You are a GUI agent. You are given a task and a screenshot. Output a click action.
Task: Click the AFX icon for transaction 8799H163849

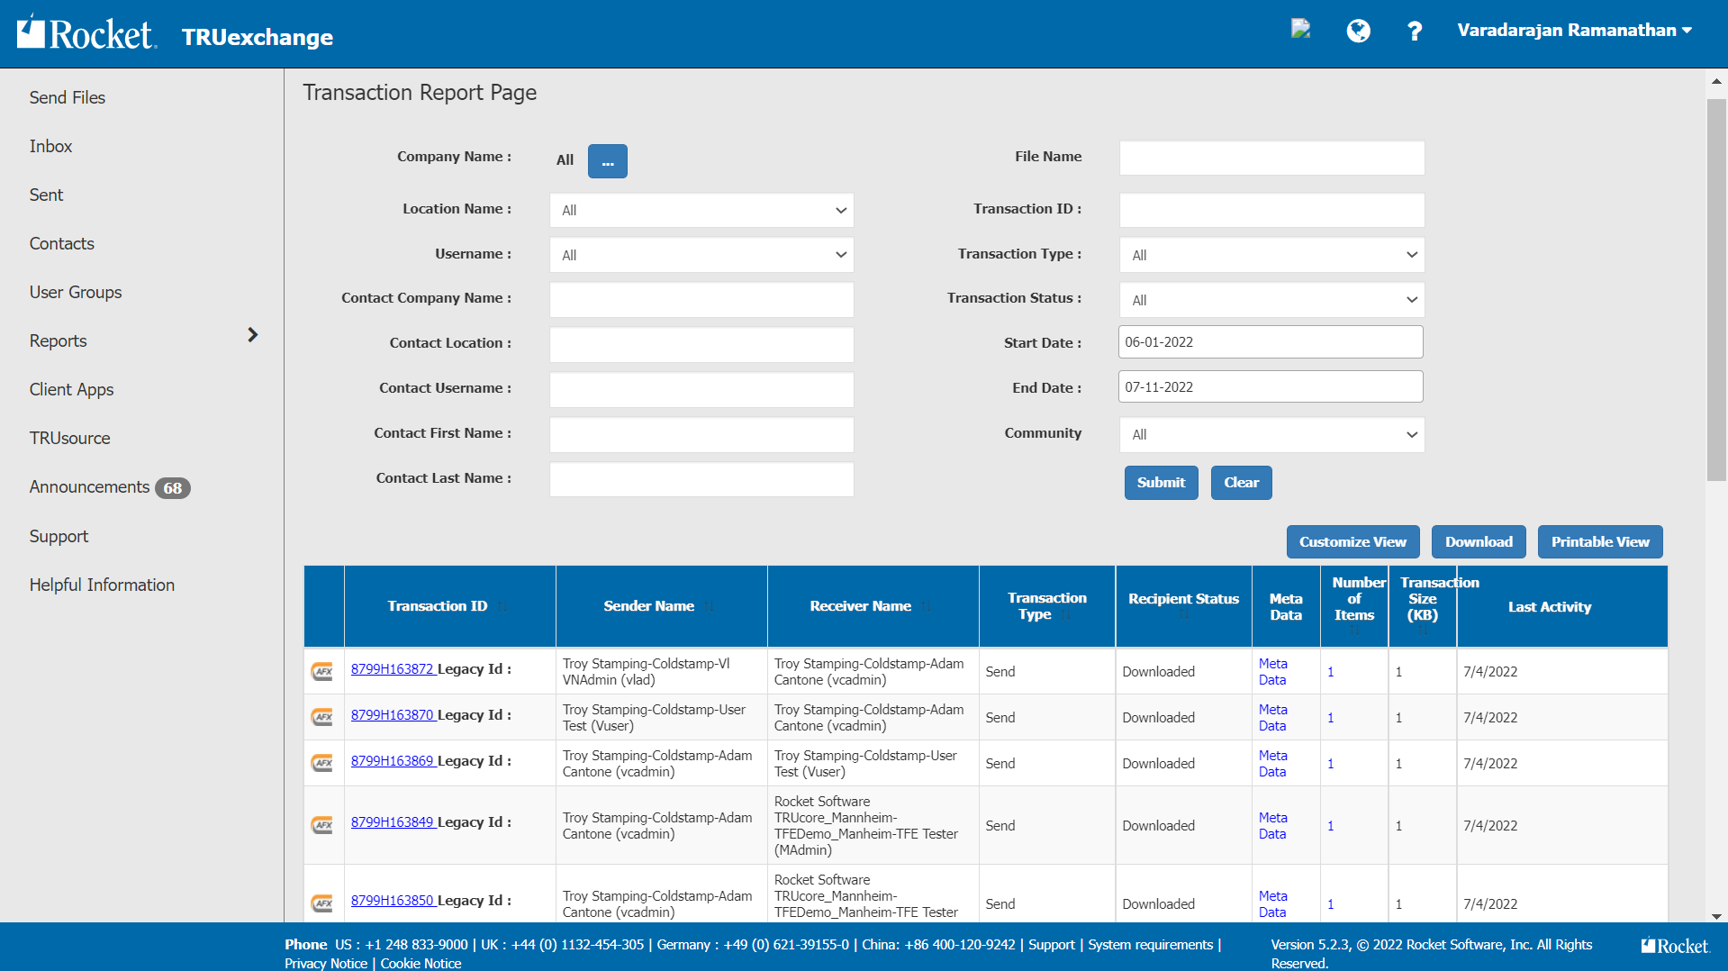point(322,825)
